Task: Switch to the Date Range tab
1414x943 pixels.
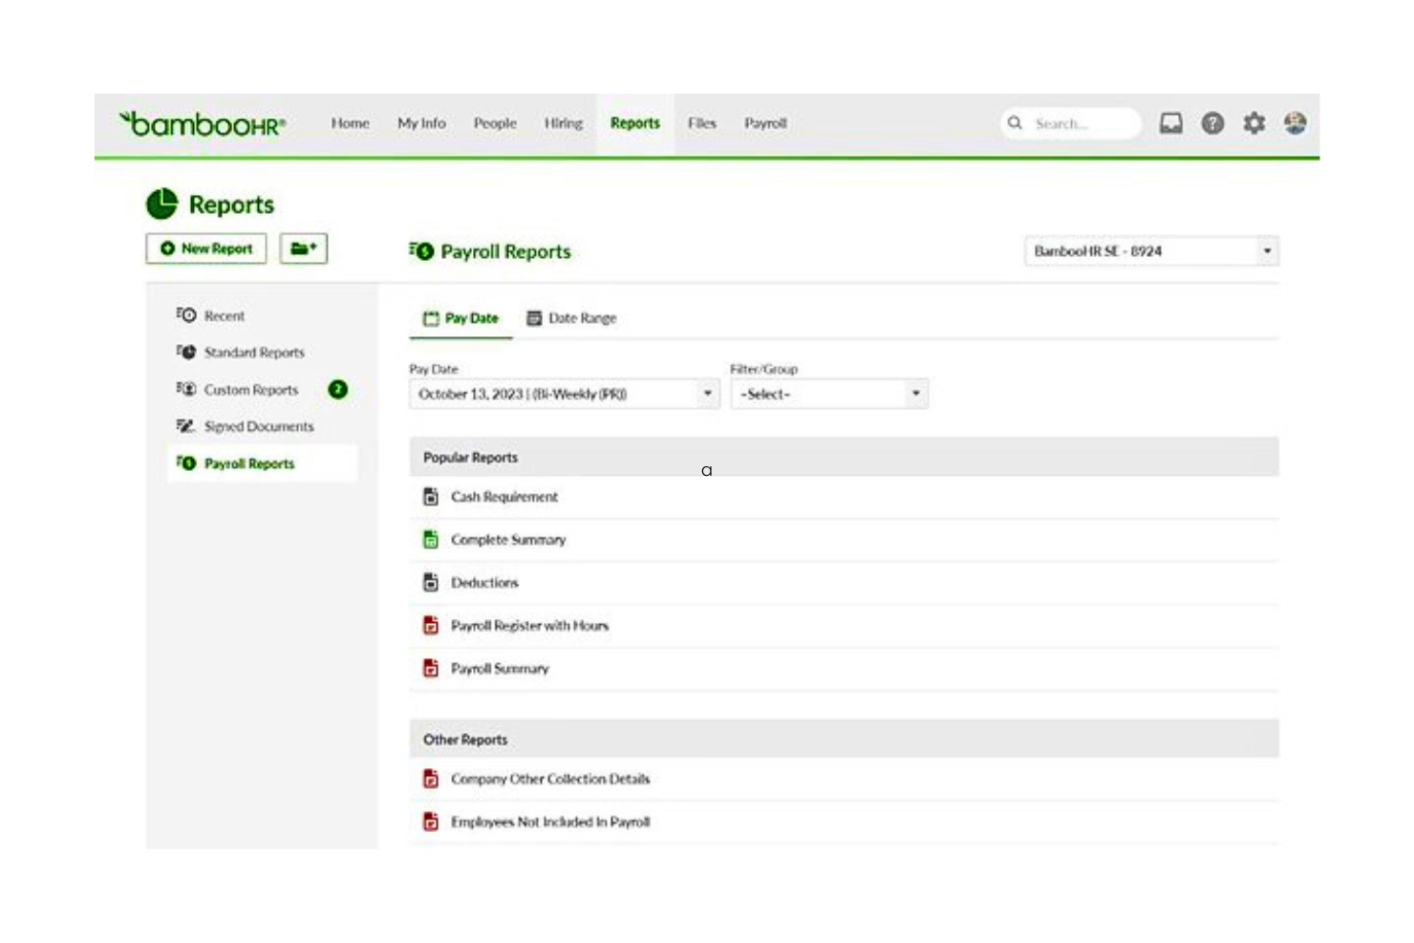Action: point(571,318)
